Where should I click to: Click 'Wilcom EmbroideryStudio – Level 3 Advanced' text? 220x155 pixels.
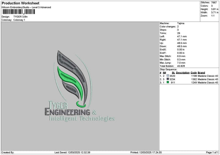tap(26, 7)
